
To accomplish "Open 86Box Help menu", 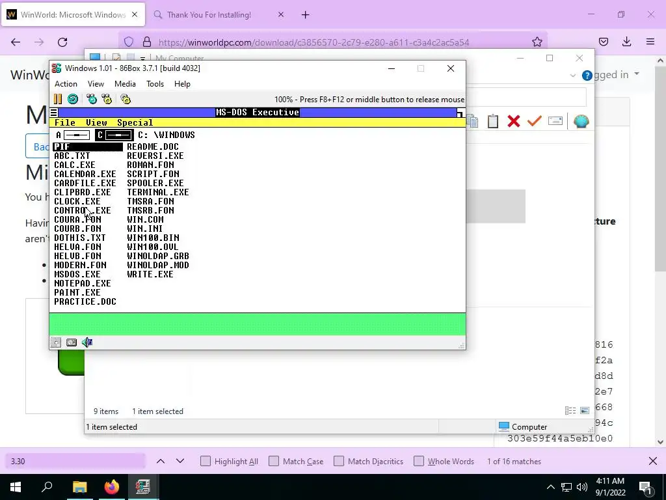I will (182, 84).
